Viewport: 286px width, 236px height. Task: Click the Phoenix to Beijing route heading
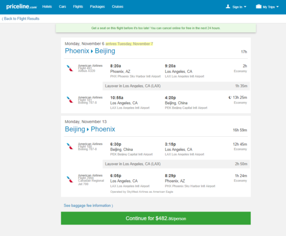click(x=90, y=51)
